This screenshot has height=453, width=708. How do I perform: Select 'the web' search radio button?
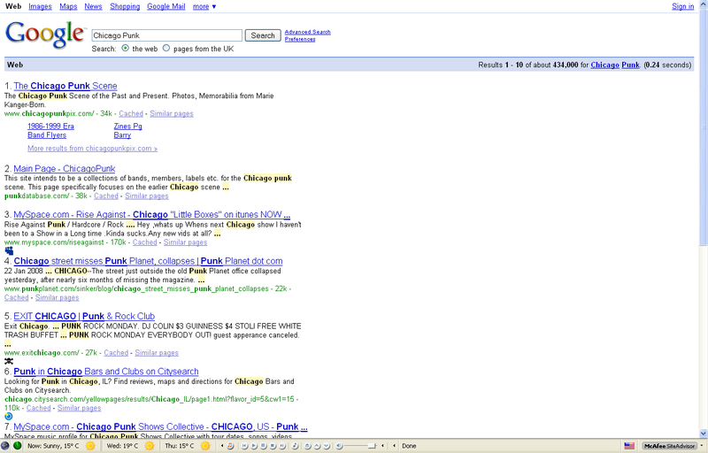pos(125,48)
